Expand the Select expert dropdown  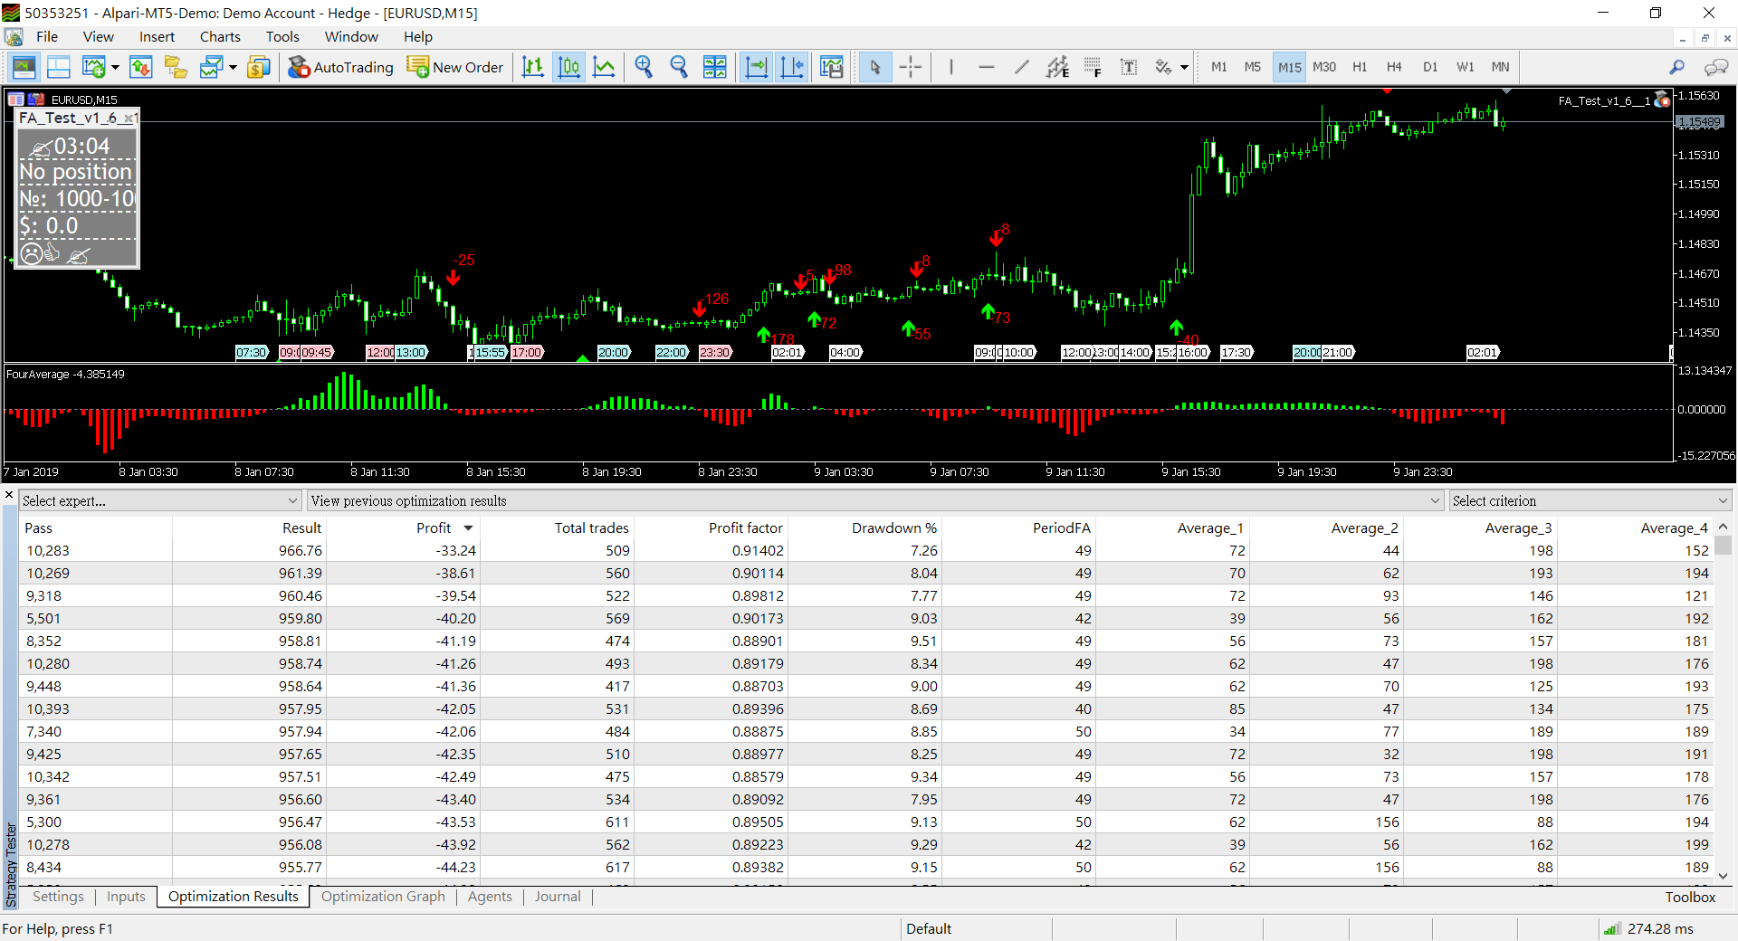pos(292,501)
